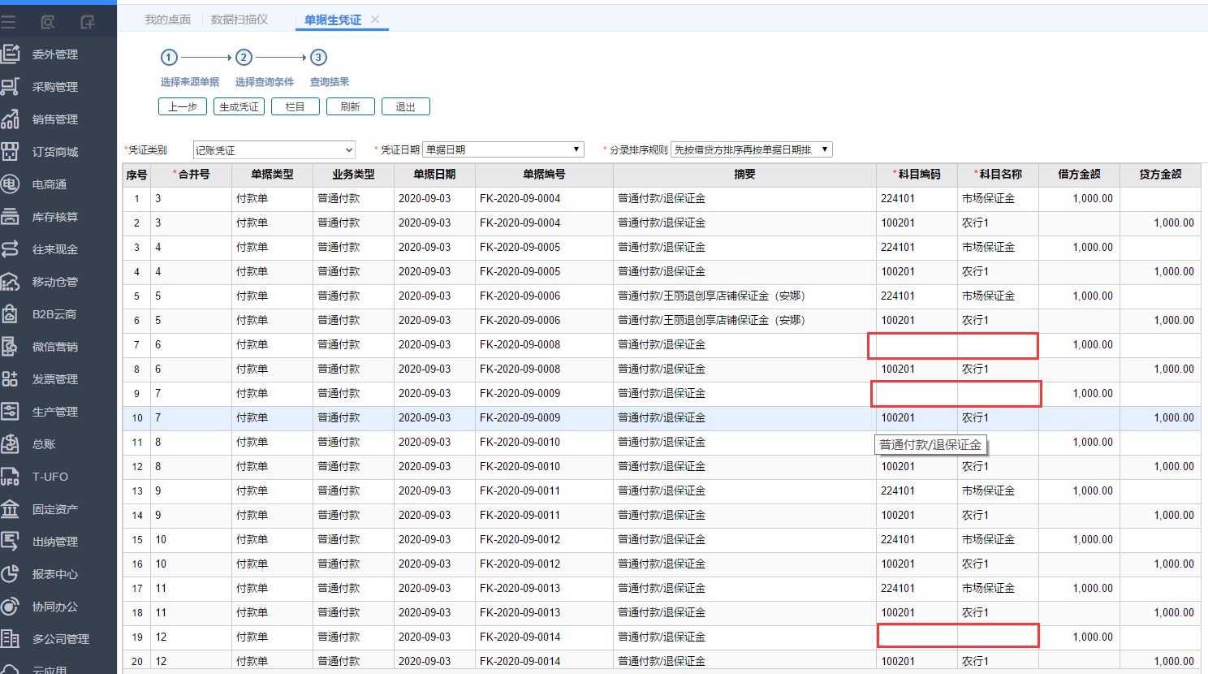Open 发票管理 icon
The width and height of the screenshot is (1208, 674).
pos(10,379)
